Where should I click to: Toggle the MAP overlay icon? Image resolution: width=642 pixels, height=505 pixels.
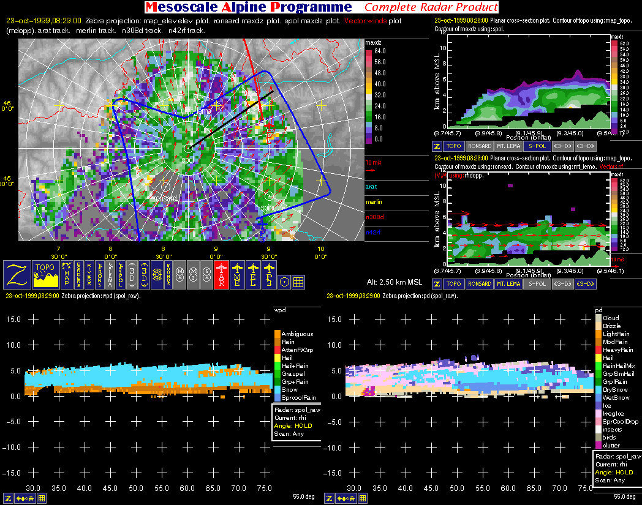[x=67, y=275]
